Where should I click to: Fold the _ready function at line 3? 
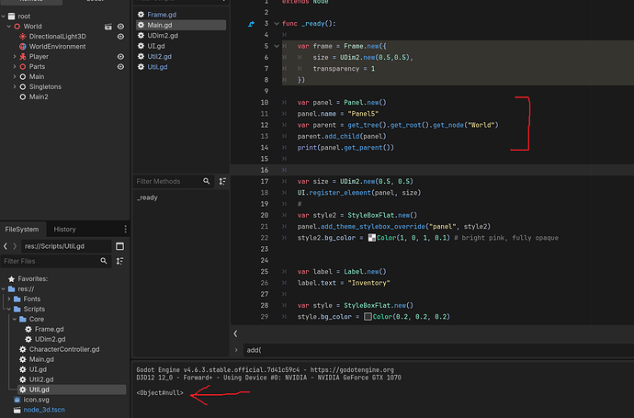[x=277, y=24]
